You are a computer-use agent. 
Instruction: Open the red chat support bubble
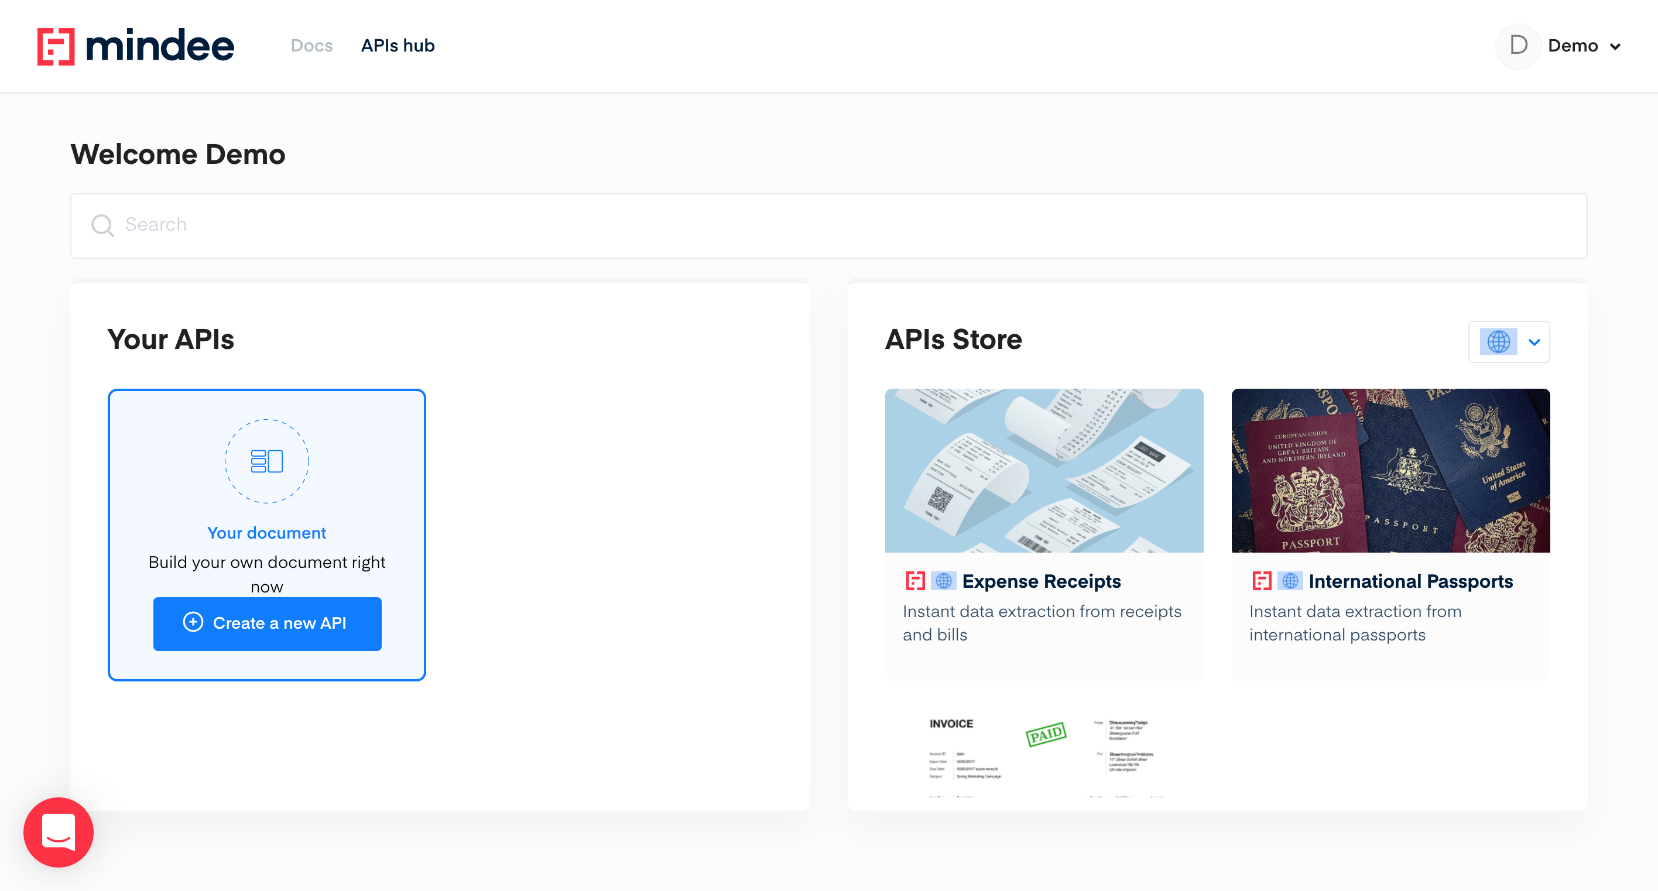59,832
